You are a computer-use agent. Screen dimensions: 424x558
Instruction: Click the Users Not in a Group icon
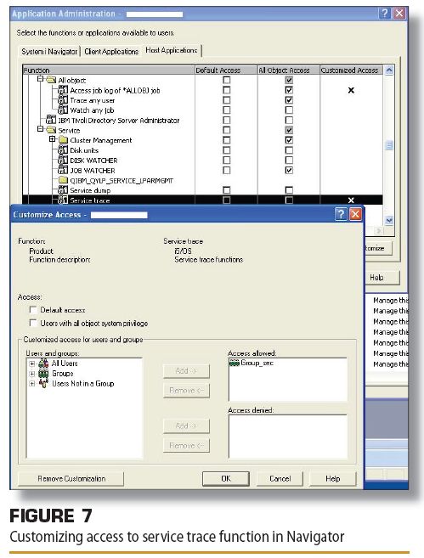coord(43,383)
